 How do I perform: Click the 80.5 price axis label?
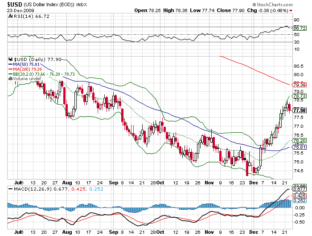pos(299,66)
